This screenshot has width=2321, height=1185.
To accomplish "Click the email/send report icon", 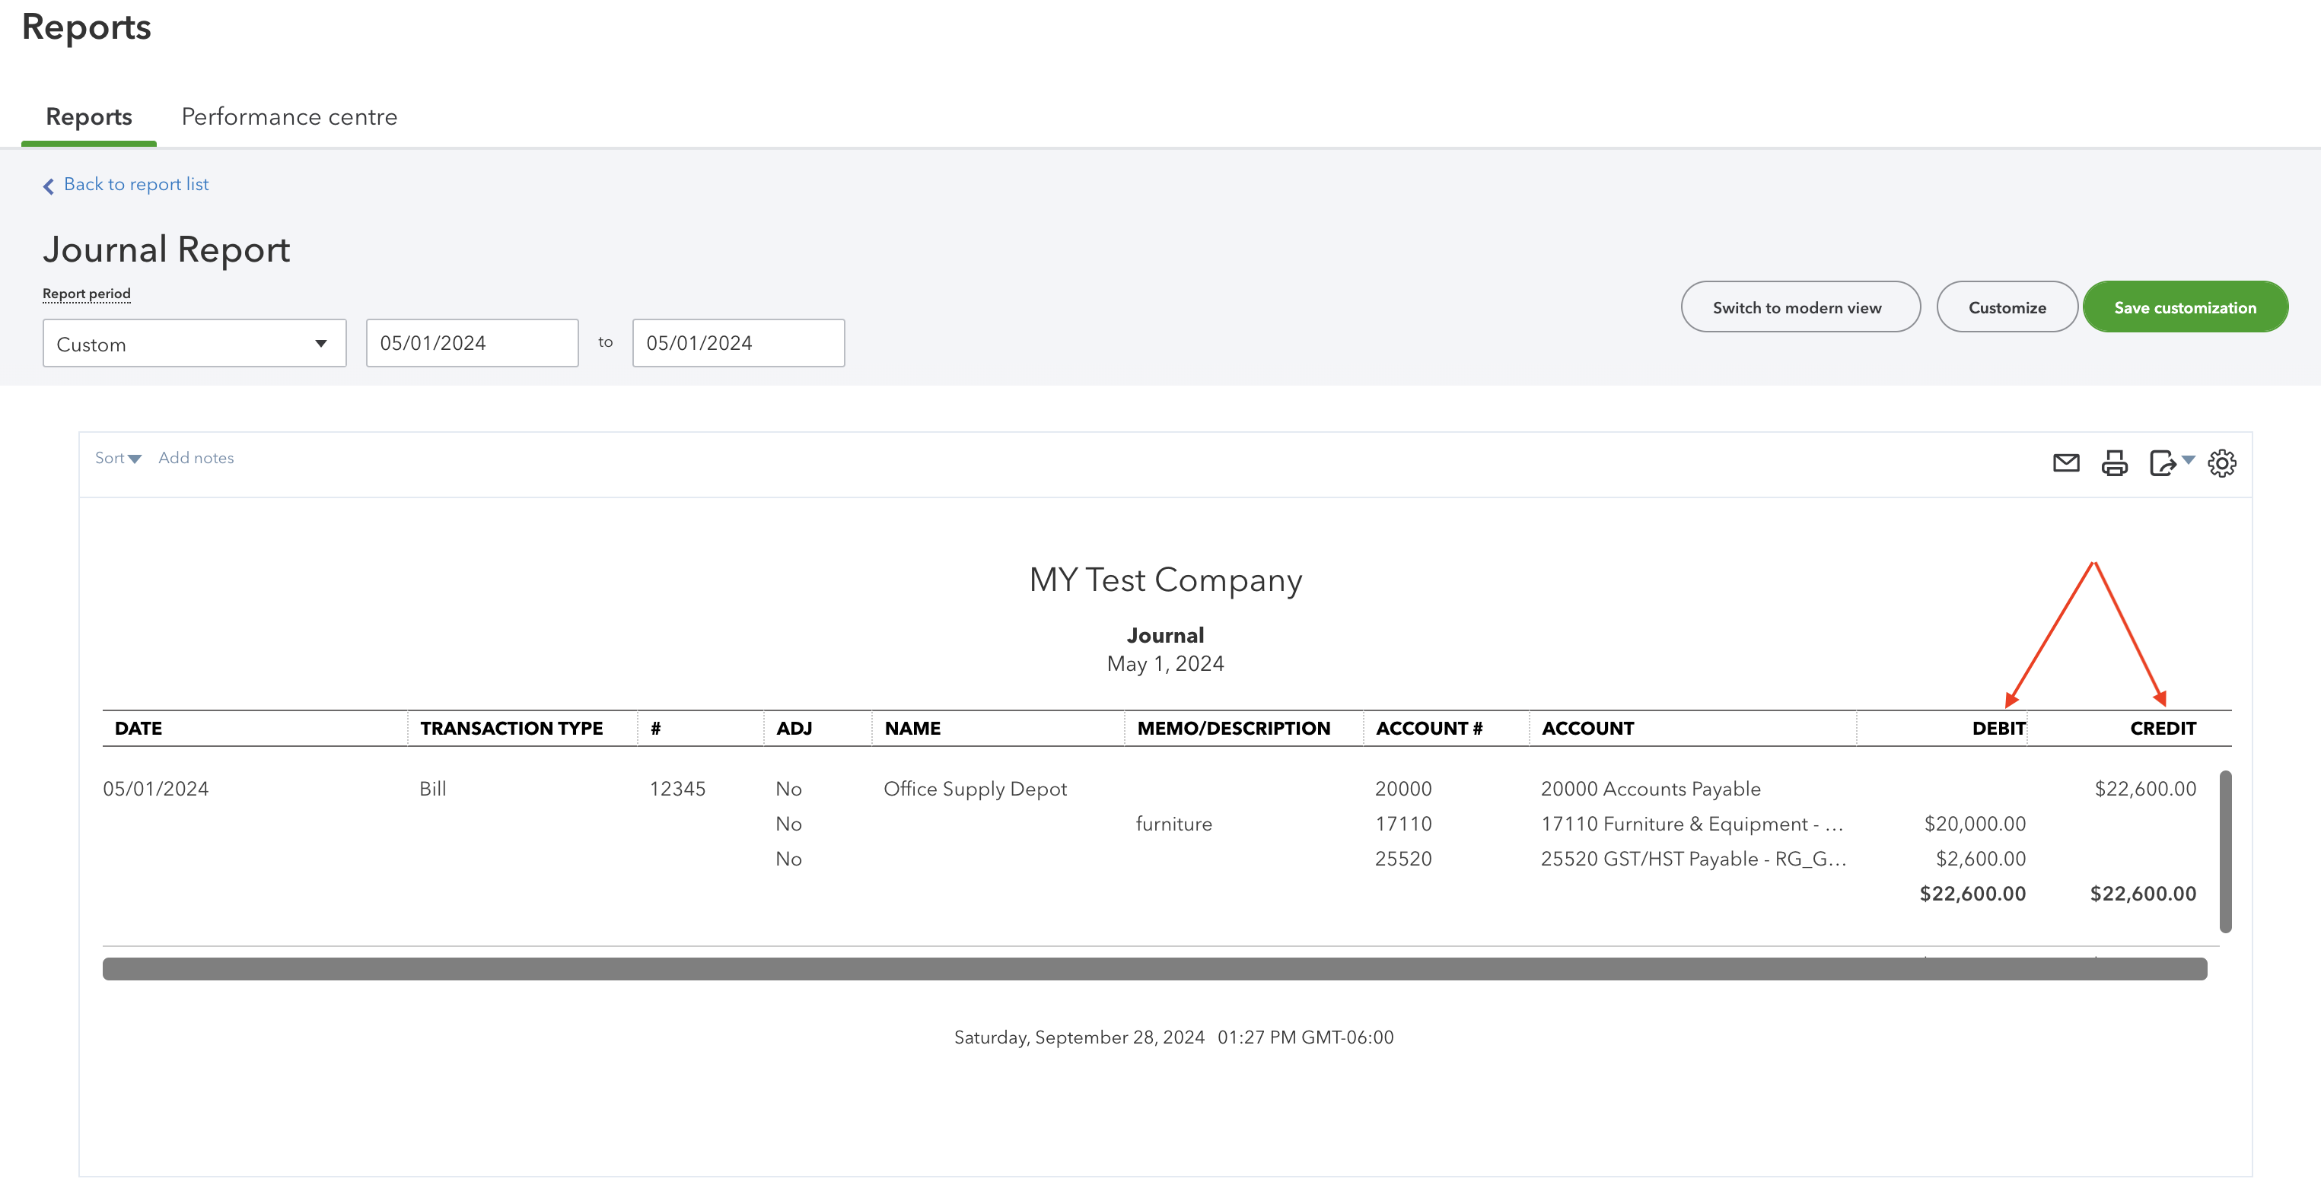I will (2064, 462).
